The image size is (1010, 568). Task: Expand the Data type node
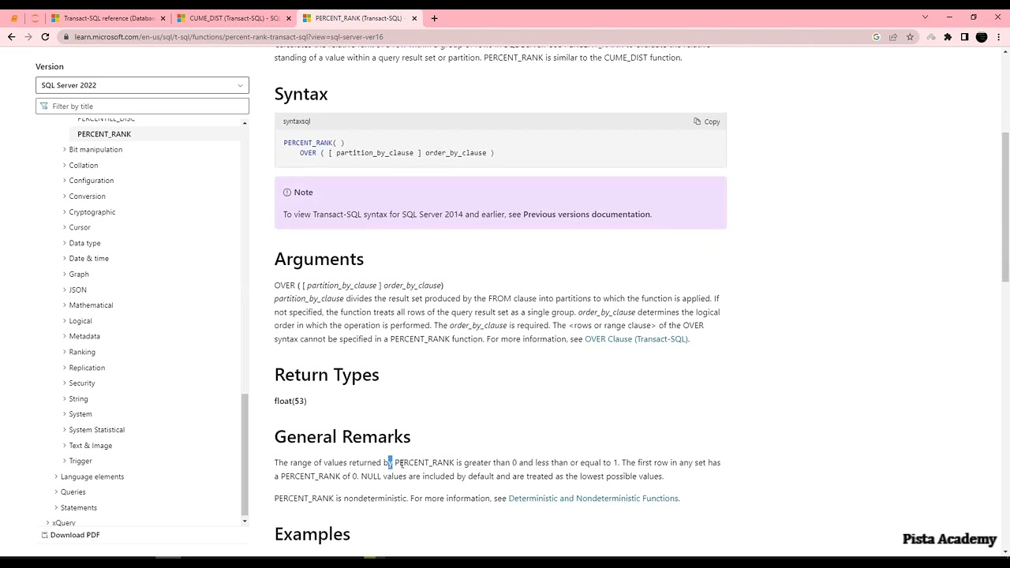65,243
